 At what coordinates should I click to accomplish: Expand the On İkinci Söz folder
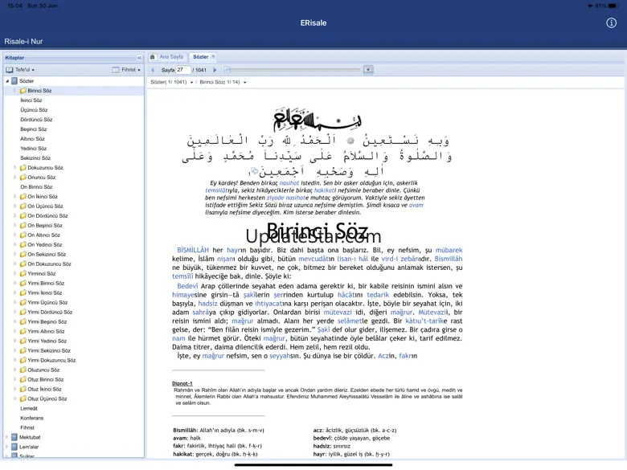(14, 196)
